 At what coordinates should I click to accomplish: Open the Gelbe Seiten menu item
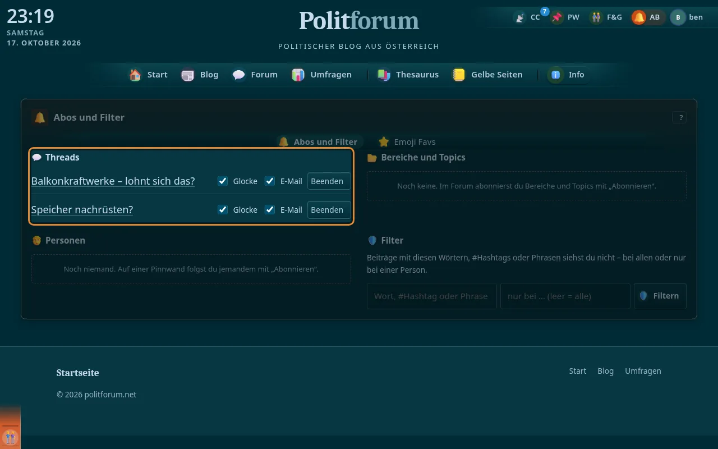click(x=488, y=75)
